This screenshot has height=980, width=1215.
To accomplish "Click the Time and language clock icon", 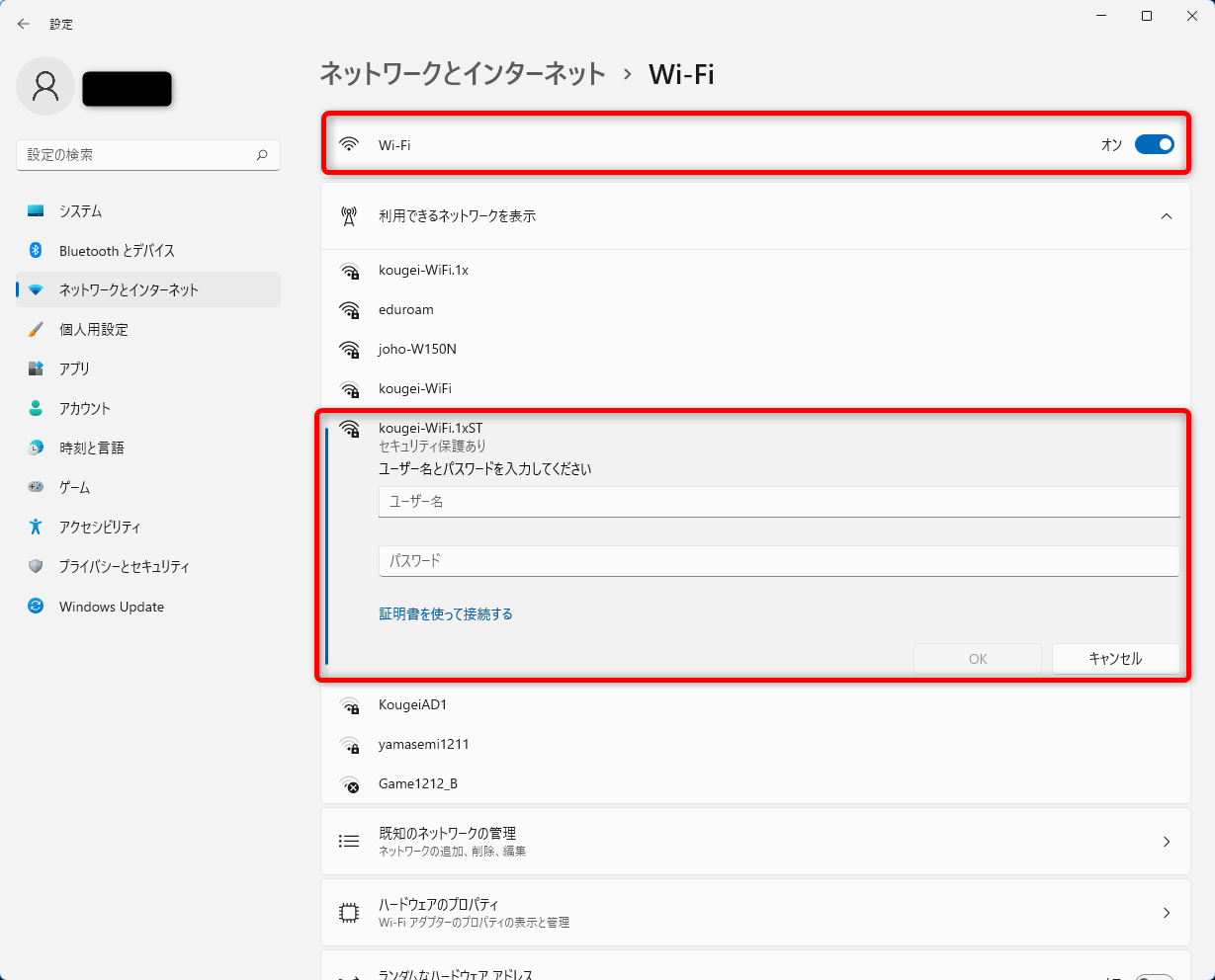I will [x=36, y=449].
